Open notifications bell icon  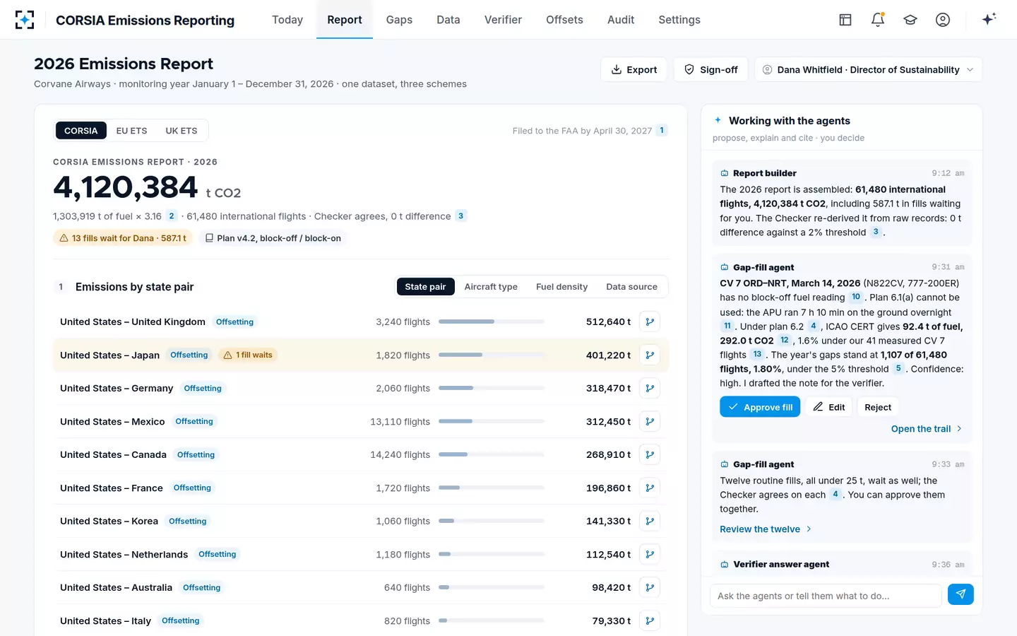pos(878,20)
